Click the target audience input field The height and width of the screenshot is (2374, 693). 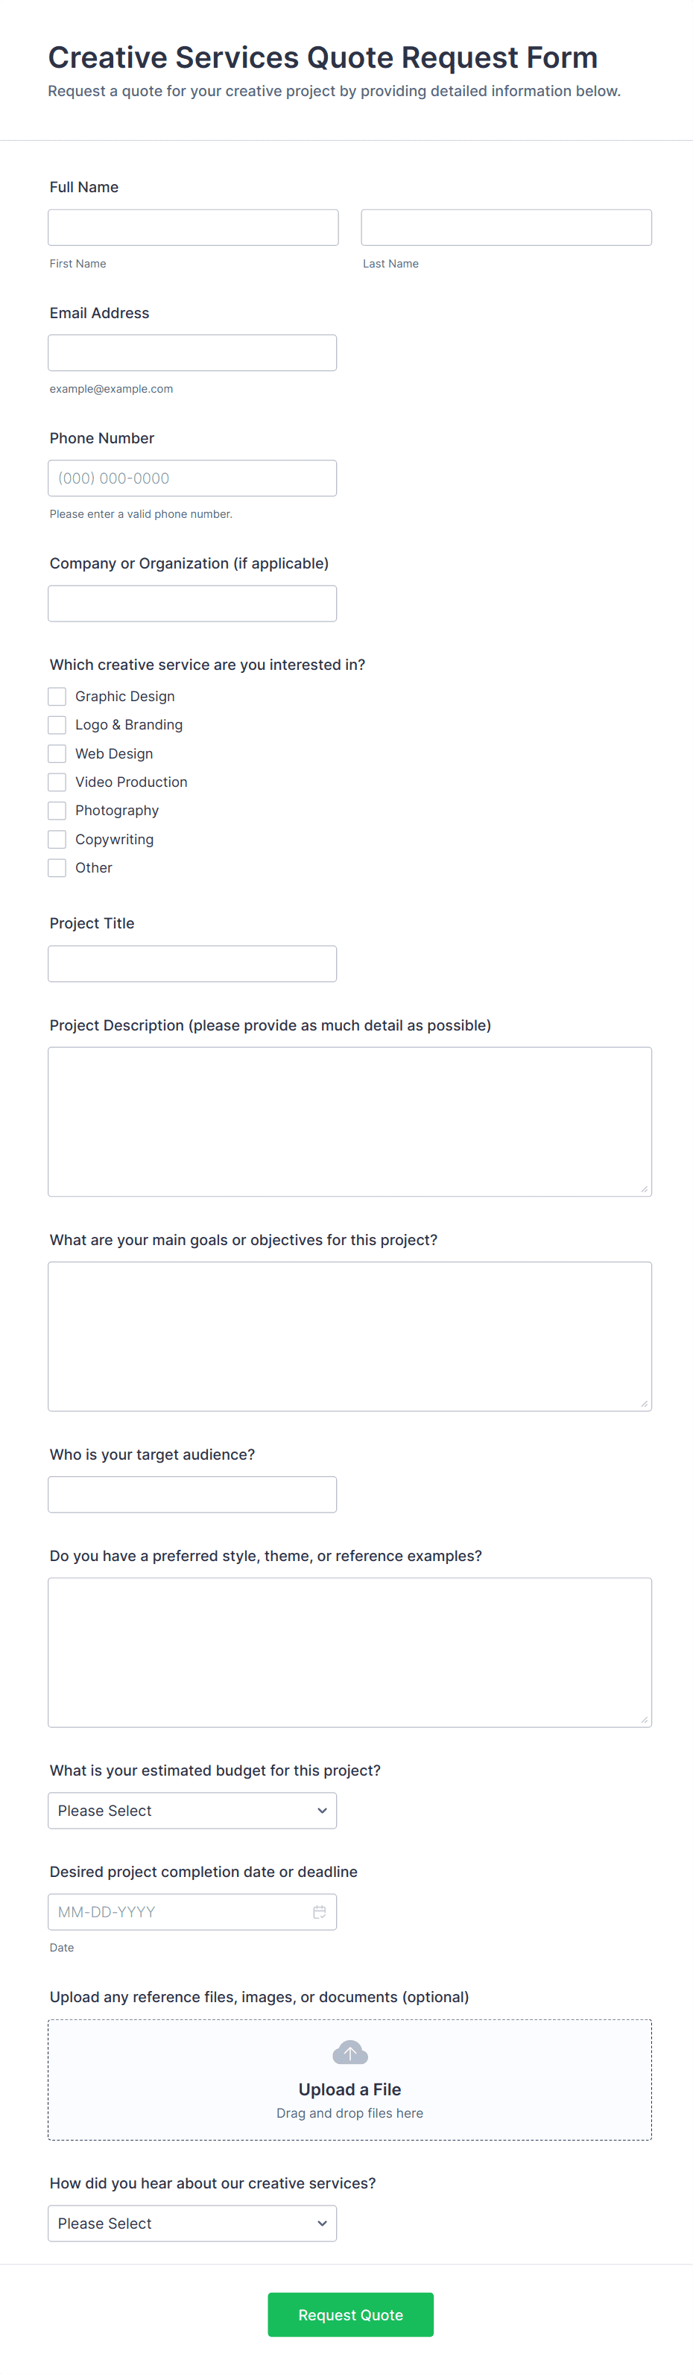[x=192, y=1495]
